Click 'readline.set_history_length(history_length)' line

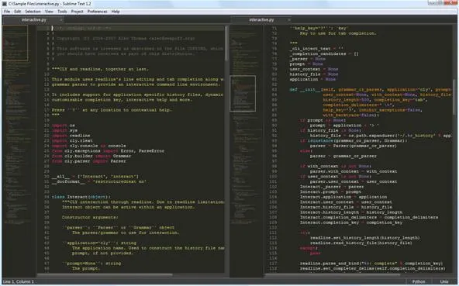[x=365, y=238]
